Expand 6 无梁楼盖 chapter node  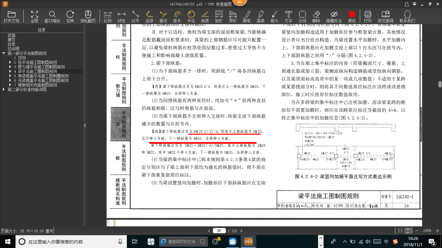10,80
